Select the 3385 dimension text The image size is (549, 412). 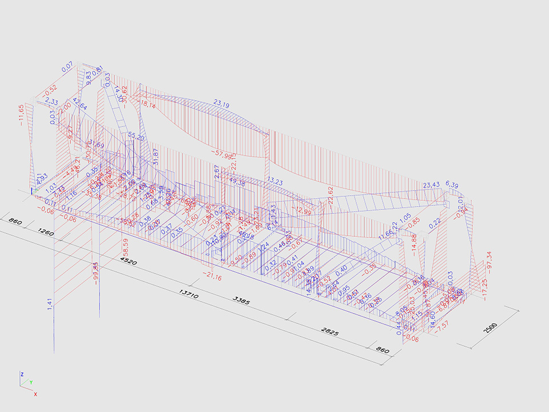(240, 301)
